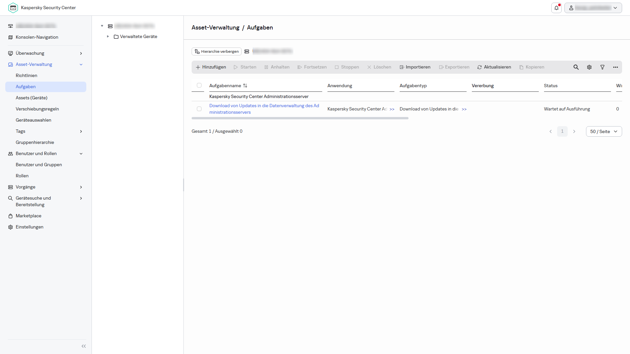Click the Hinzufügen button

[211, 67]
